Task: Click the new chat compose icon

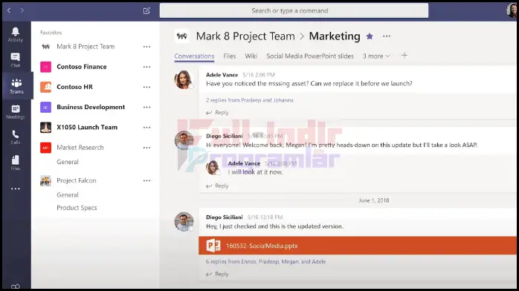Action: 146,10
